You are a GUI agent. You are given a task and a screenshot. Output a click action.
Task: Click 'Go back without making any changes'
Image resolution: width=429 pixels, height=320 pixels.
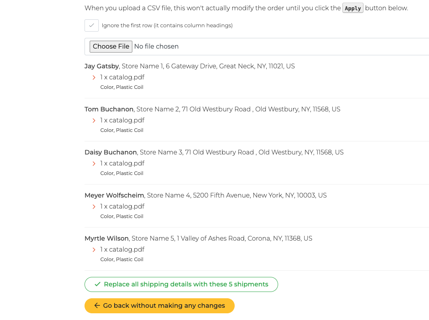160,305
